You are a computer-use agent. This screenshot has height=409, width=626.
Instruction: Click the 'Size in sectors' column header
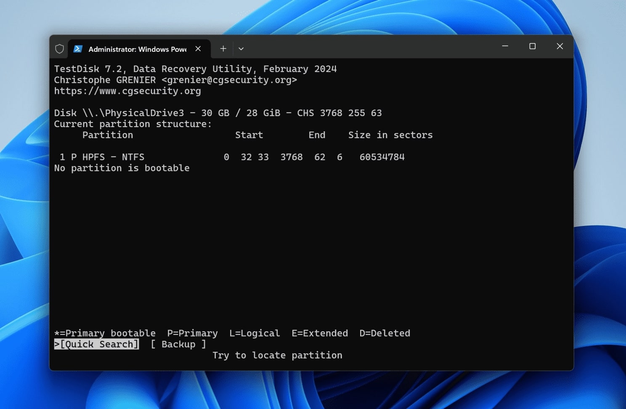(x=390, y=135)
